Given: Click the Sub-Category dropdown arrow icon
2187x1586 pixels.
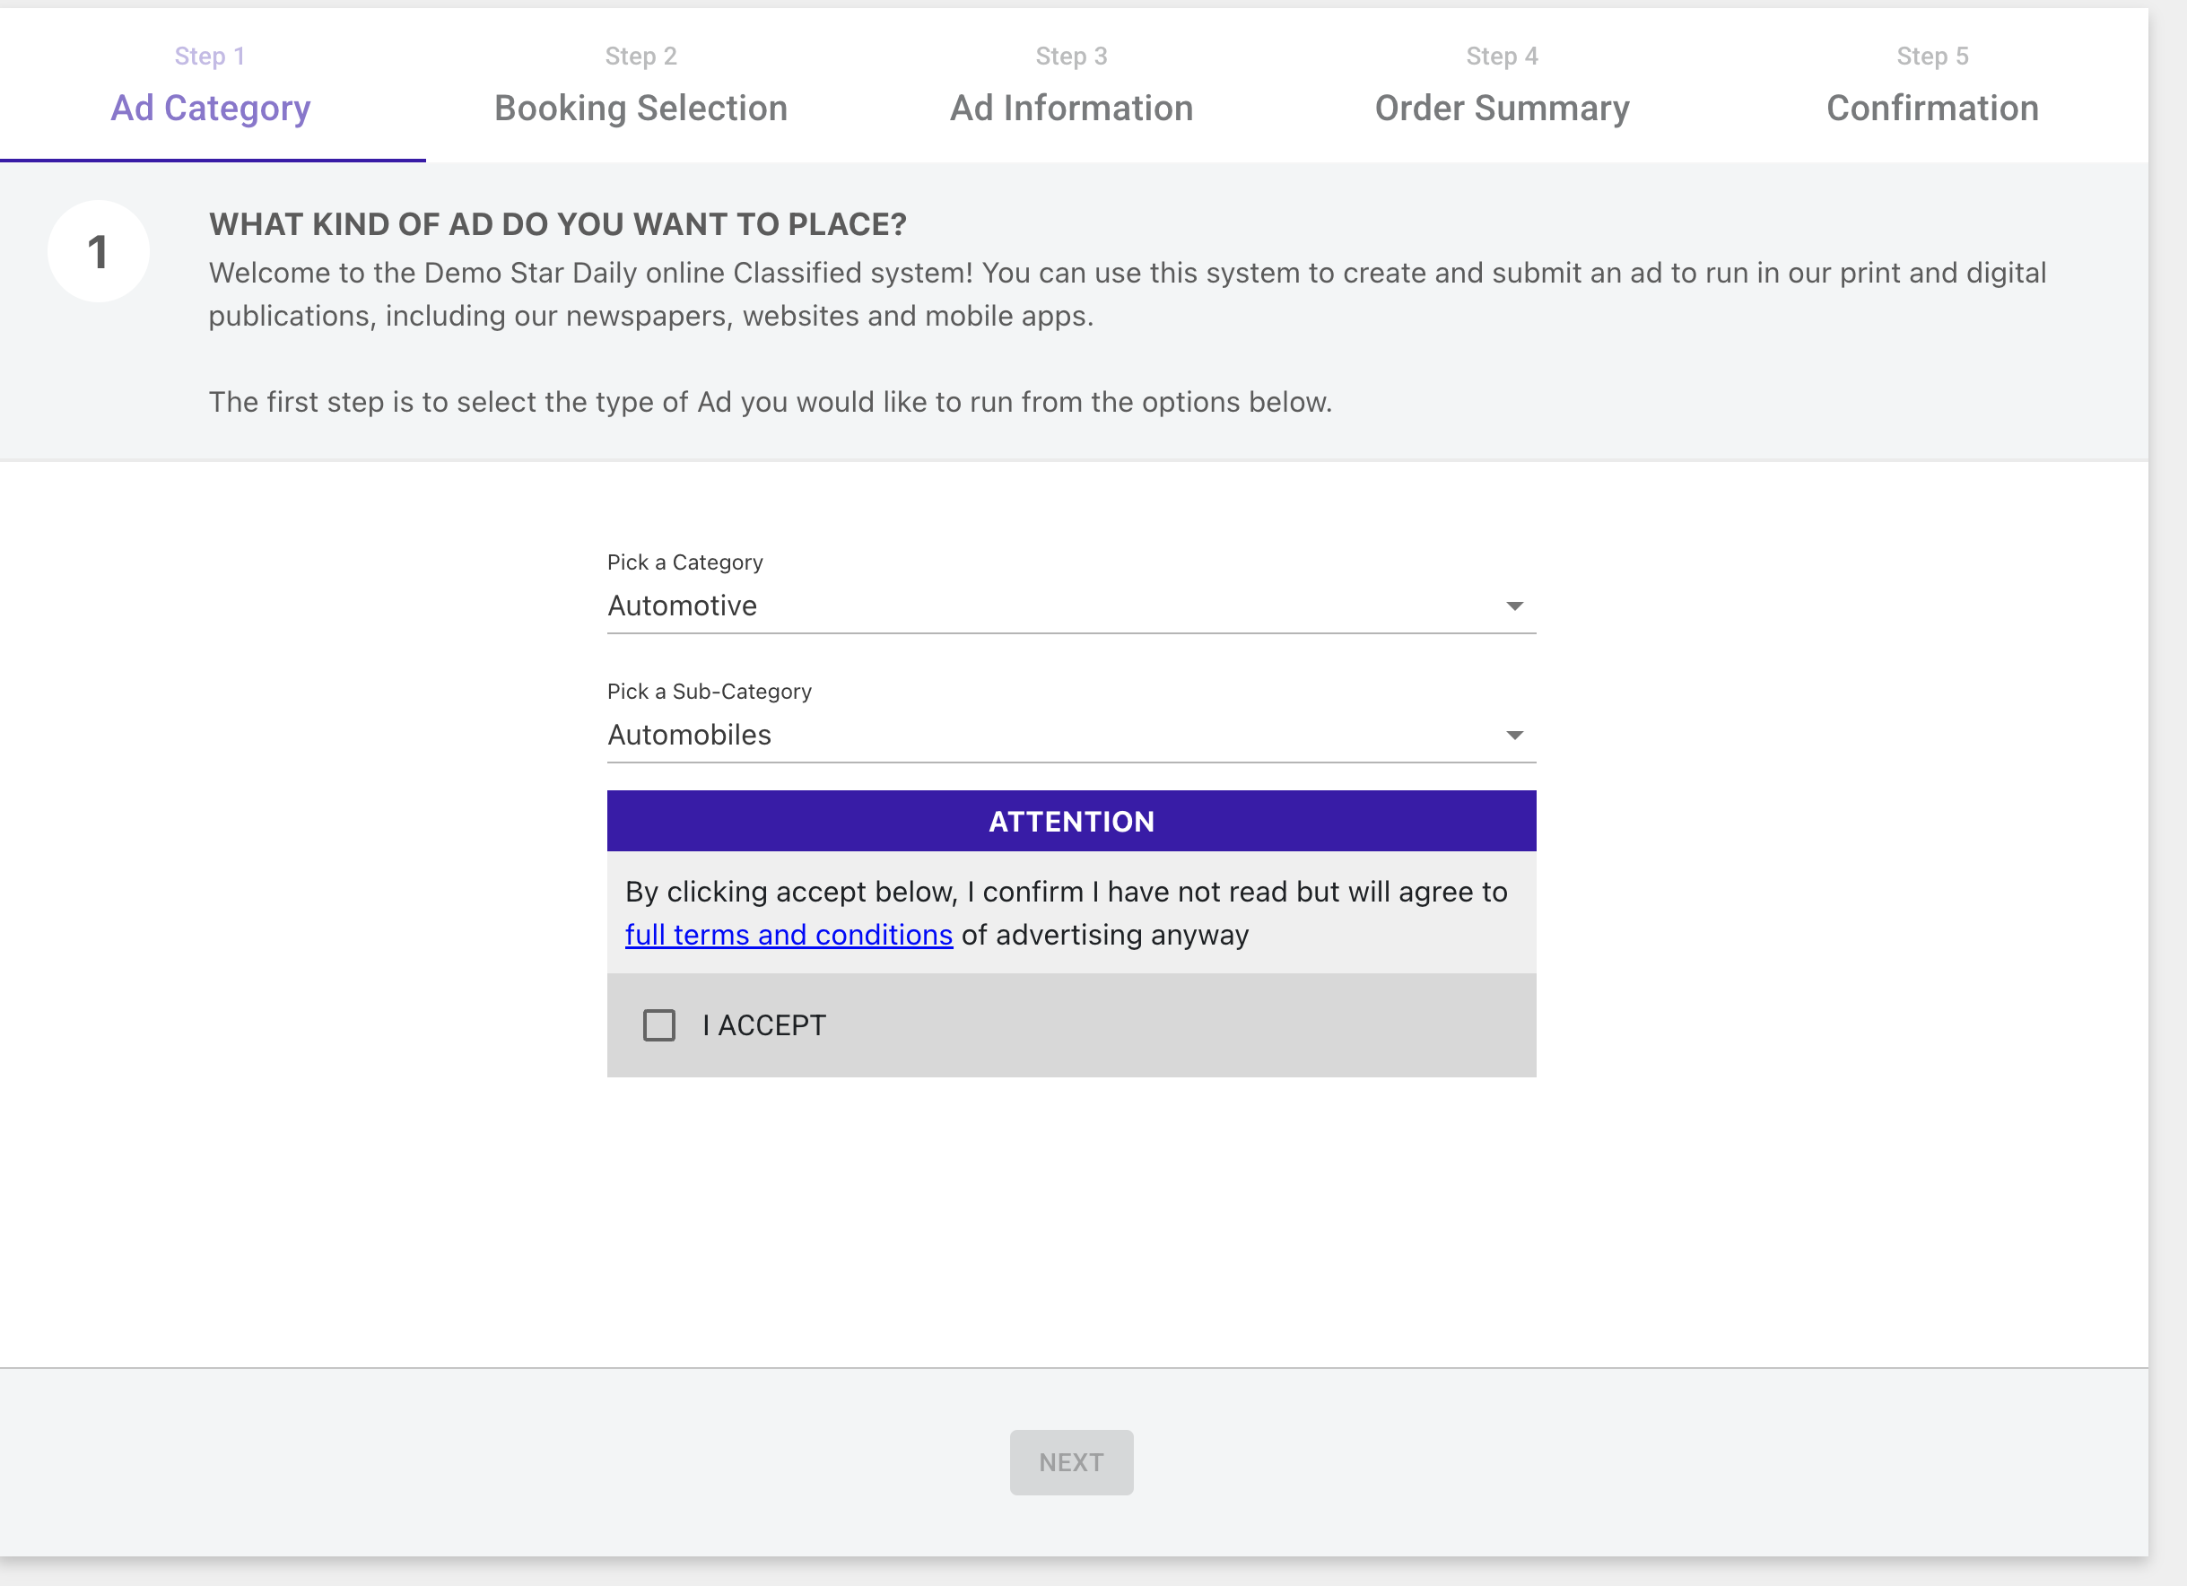Looking at the screenshot, I should [x=1514, y=736].
